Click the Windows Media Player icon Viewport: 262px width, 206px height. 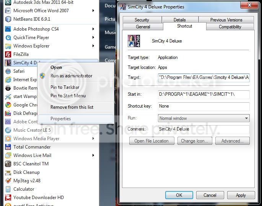tap(8, 139)
